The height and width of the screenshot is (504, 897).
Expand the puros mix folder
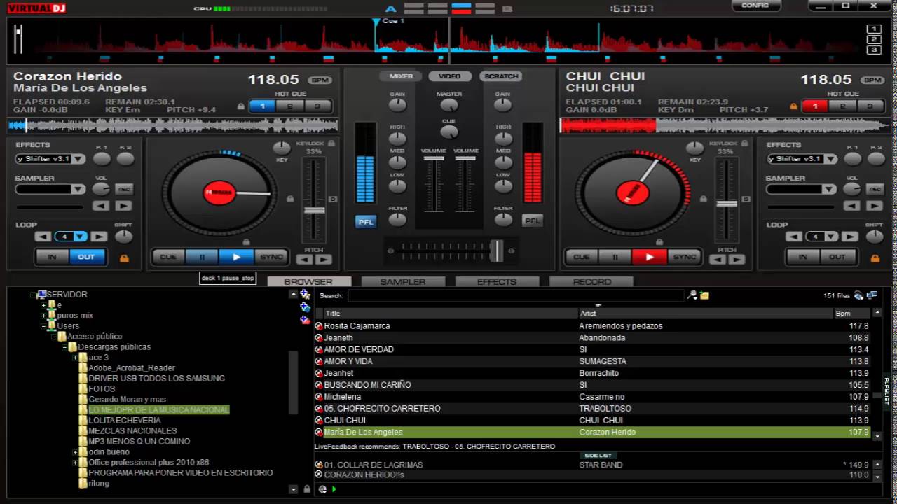43,316
